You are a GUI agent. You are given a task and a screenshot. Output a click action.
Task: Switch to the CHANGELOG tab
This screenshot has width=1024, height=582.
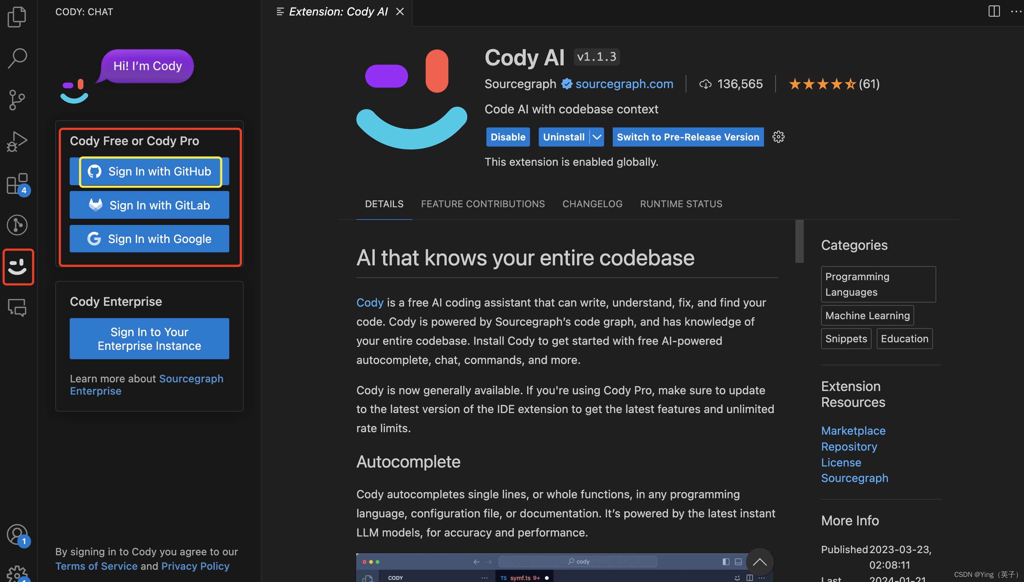pyautogui.click(x=592, y=204)
